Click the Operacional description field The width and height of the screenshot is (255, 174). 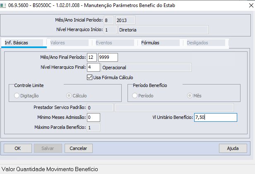pyautogui.click(x=147, y=67)
